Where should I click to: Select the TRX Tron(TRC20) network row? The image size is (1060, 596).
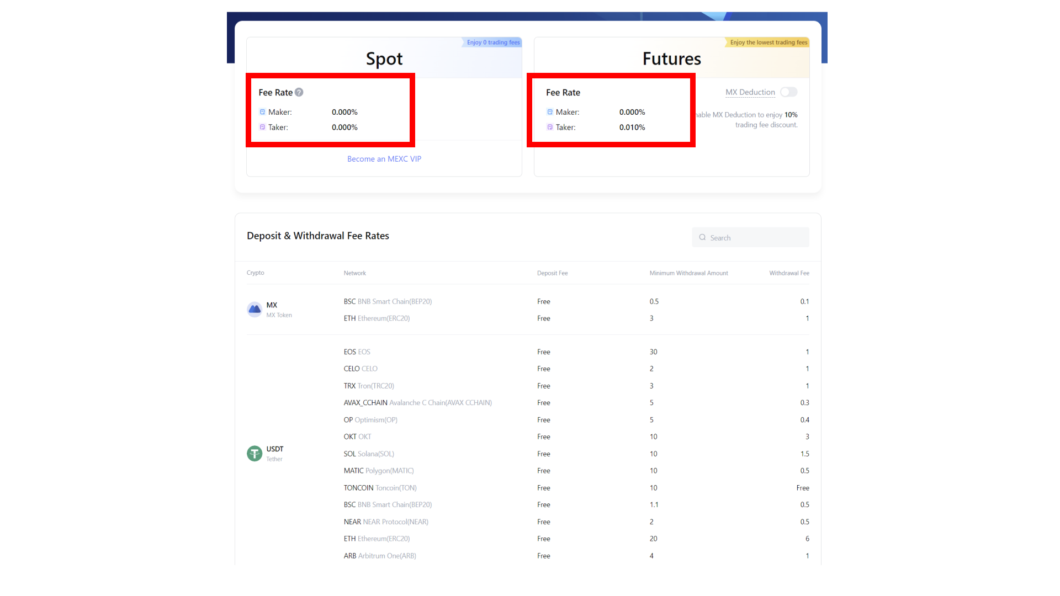point(369,386)
